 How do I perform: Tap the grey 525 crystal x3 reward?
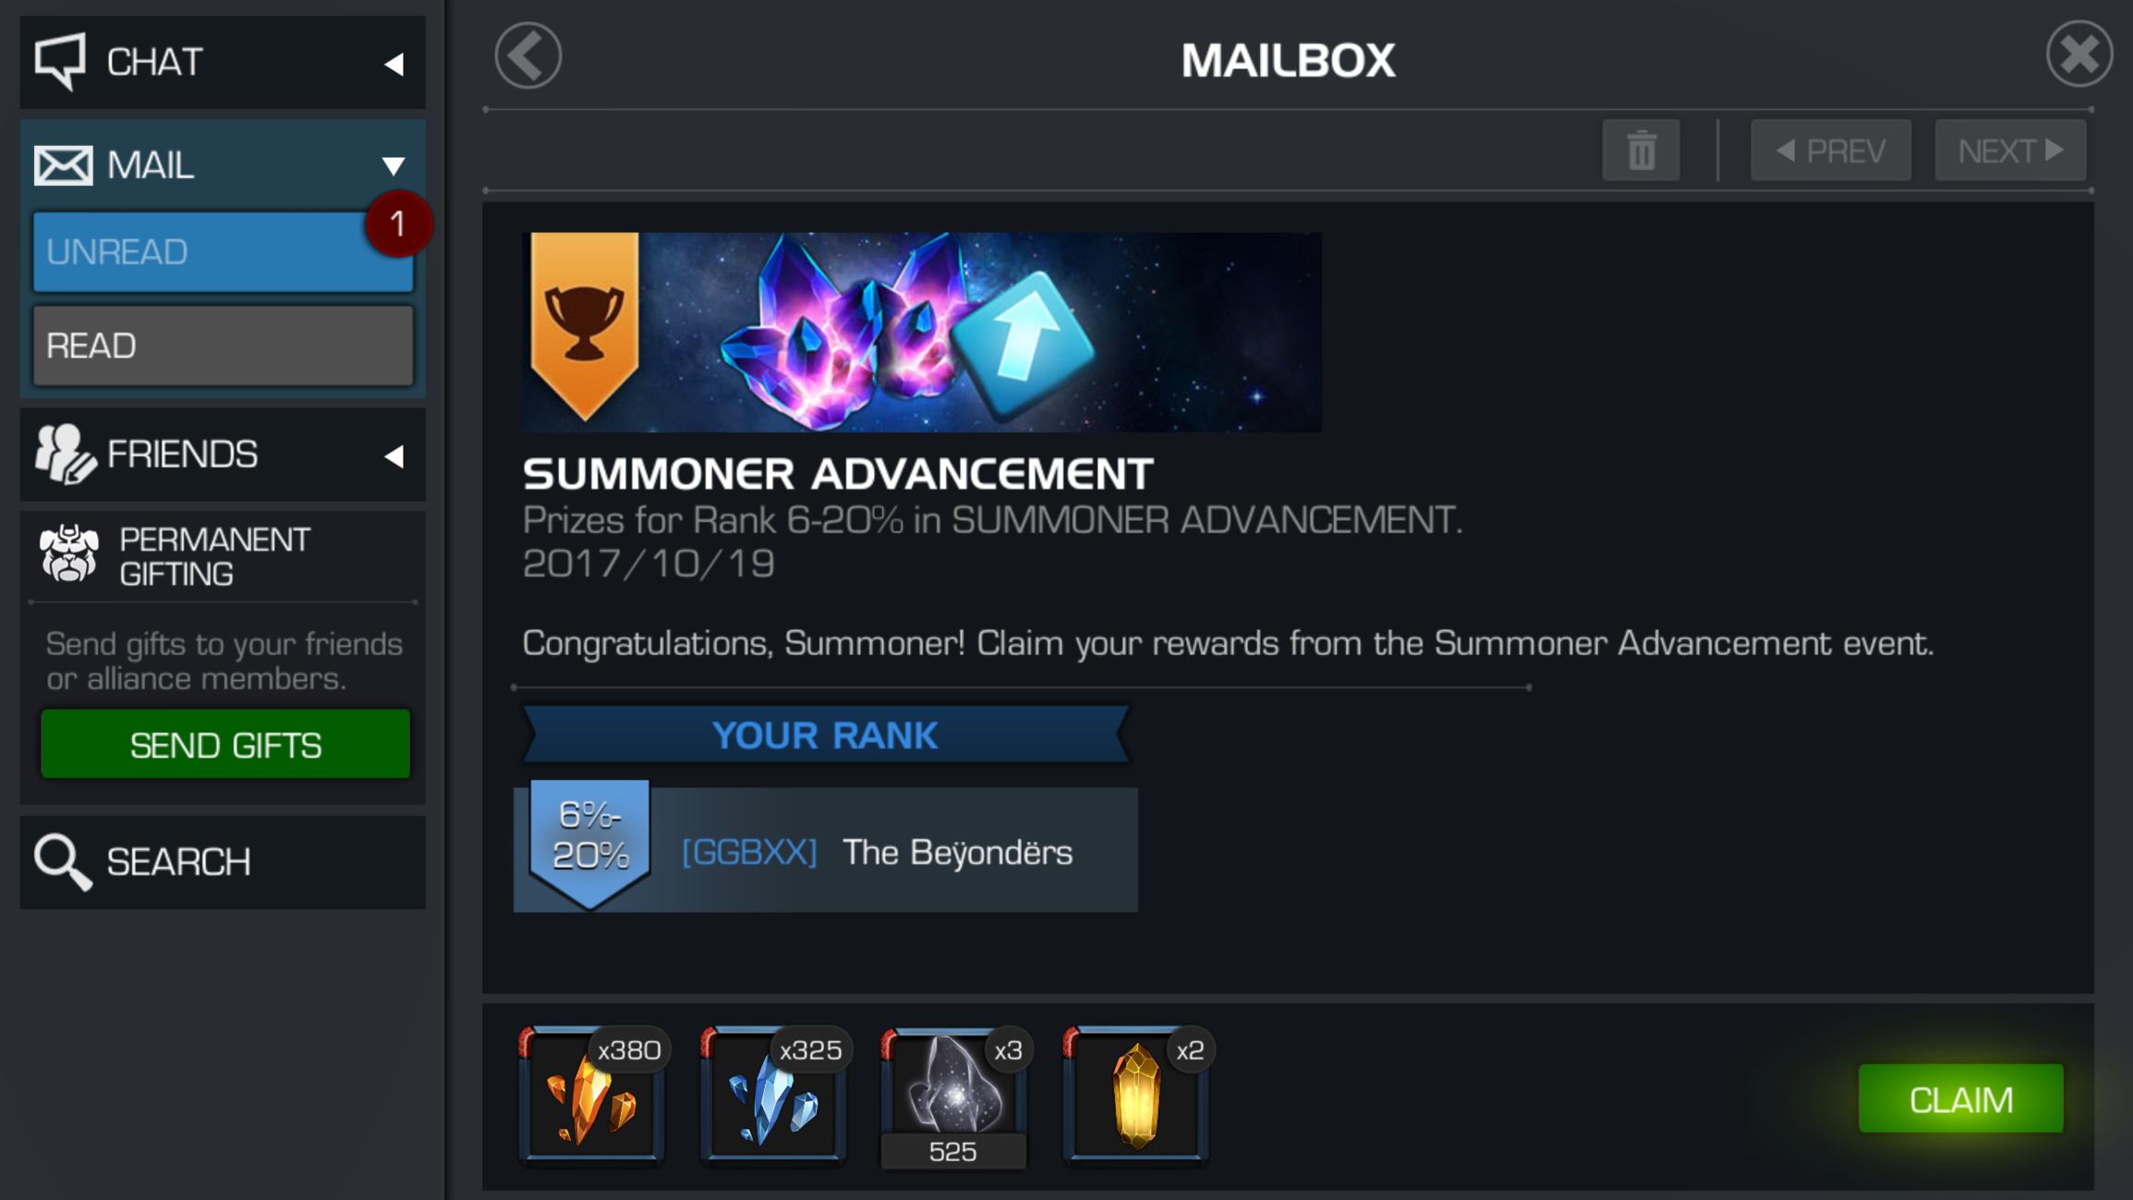954,1097
